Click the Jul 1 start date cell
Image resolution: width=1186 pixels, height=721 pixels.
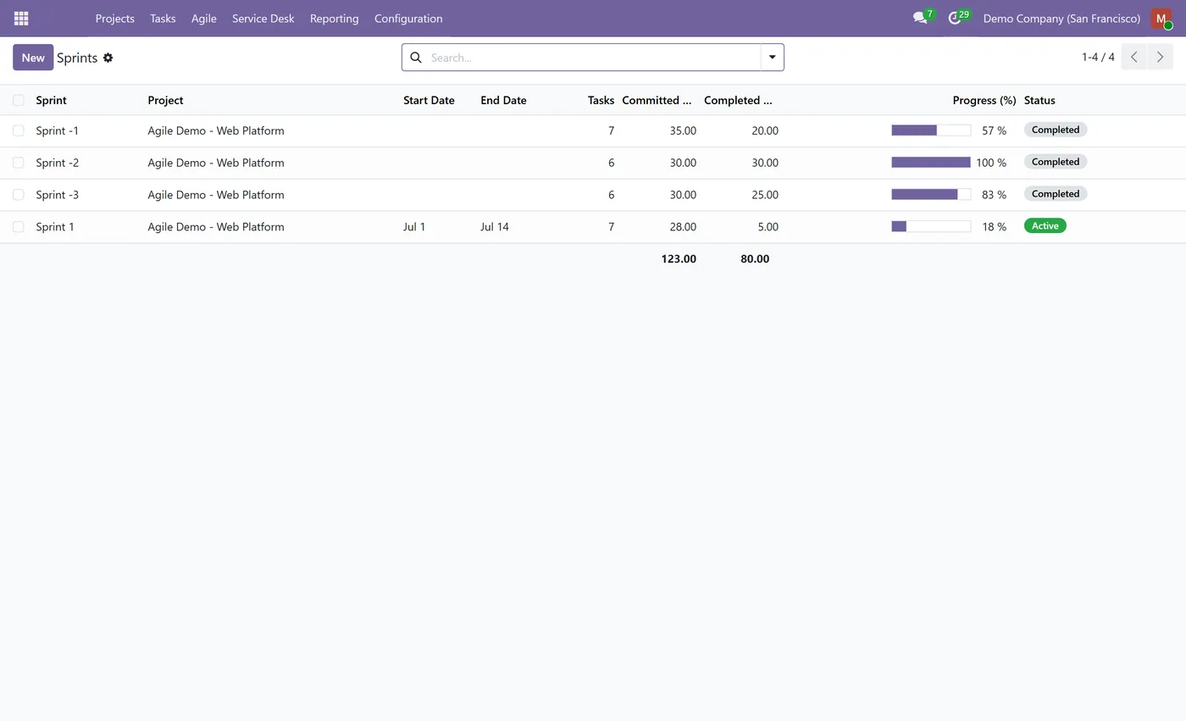[x=414, y=227]
